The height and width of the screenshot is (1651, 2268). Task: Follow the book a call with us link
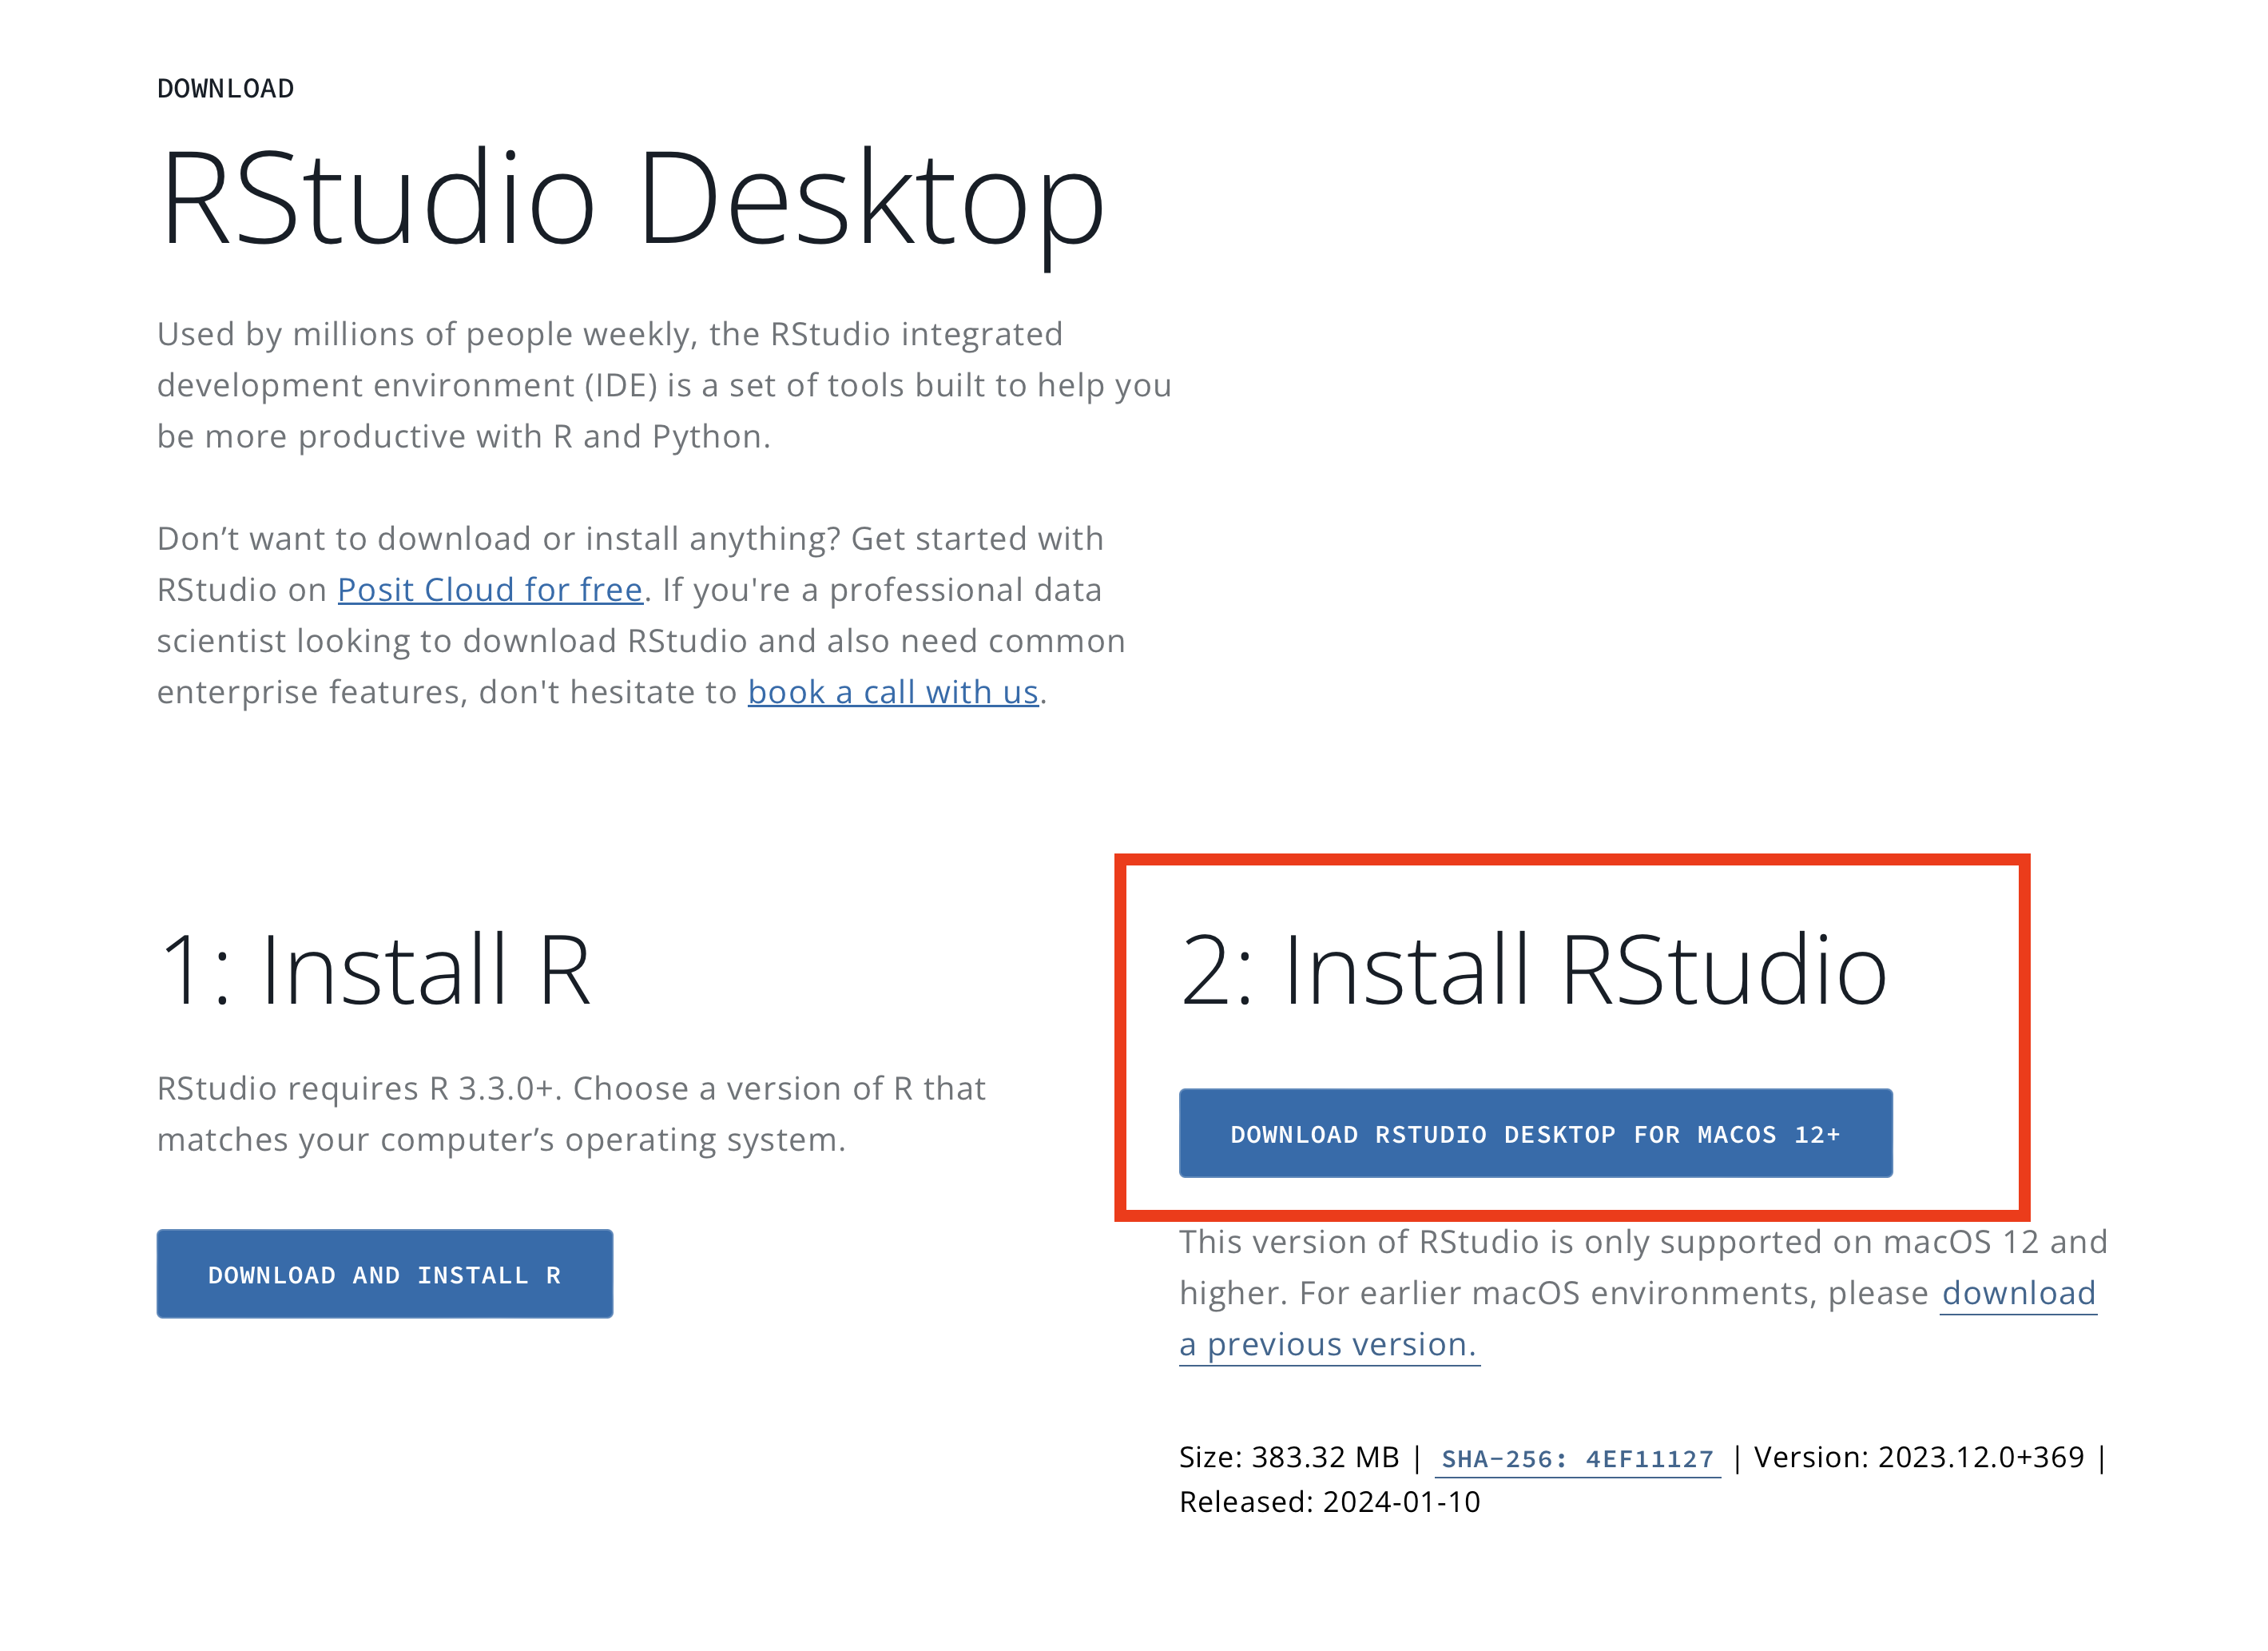coord(892,692)
